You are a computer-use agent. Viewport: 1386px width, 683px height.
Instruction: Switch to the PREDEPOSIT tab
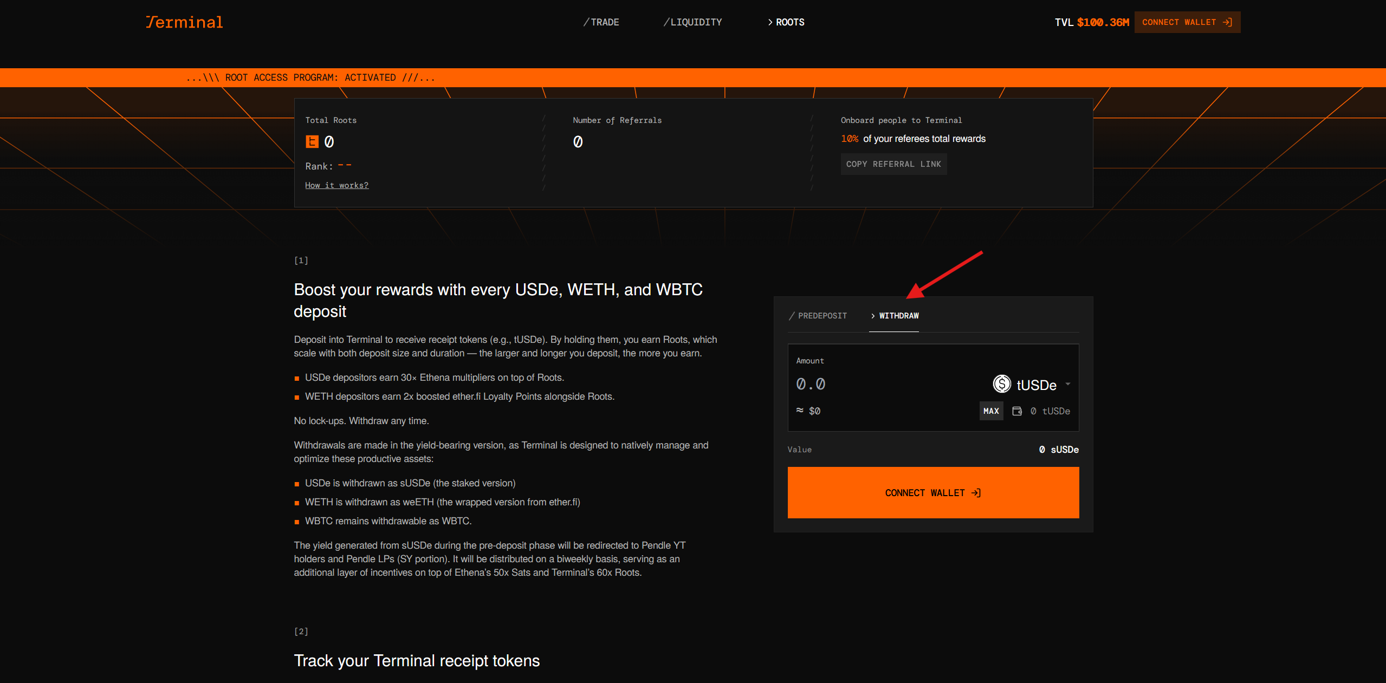tap(818, 316)
